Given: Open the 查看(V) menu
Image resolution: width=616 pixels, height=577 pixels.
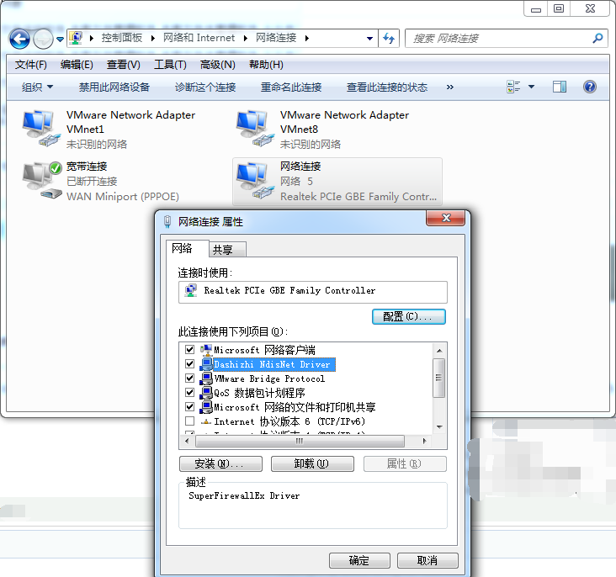Looking at the screenshot, I should tap(124, 65).
